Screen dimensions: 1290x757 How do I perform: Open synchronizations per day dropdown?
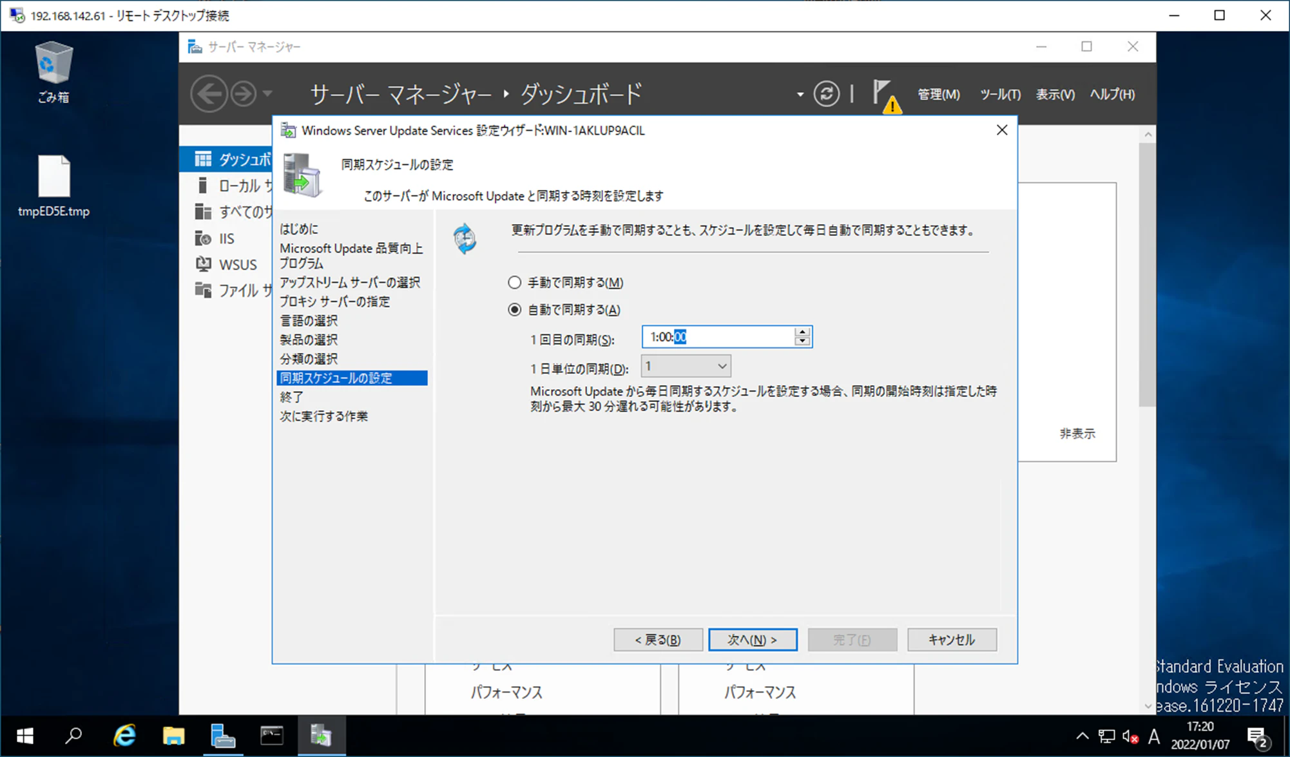[x=686, y=367]
